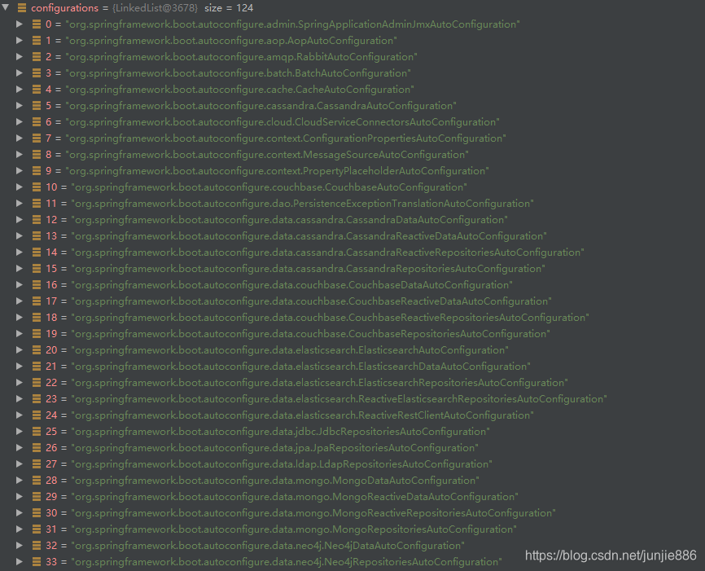Viewport: 705px width, 571px height.
Task: Select the ReactiveElasticsearchRepositoriesAutoConfiguration value text
Action: pyautogui.click(x=339, y=398)
